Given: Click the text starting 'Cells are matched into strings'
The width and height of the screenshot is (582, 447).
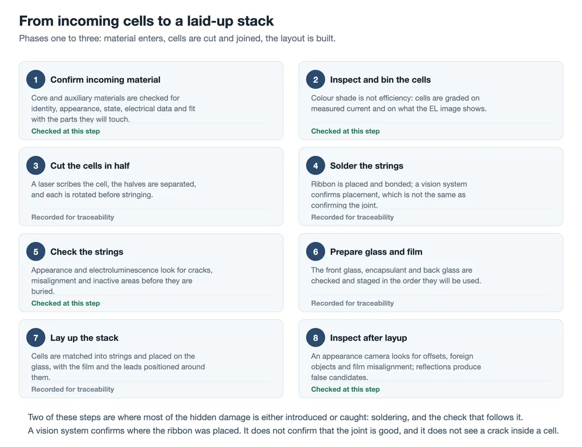Looking at the screenshot, I should (x=118, y=367).
